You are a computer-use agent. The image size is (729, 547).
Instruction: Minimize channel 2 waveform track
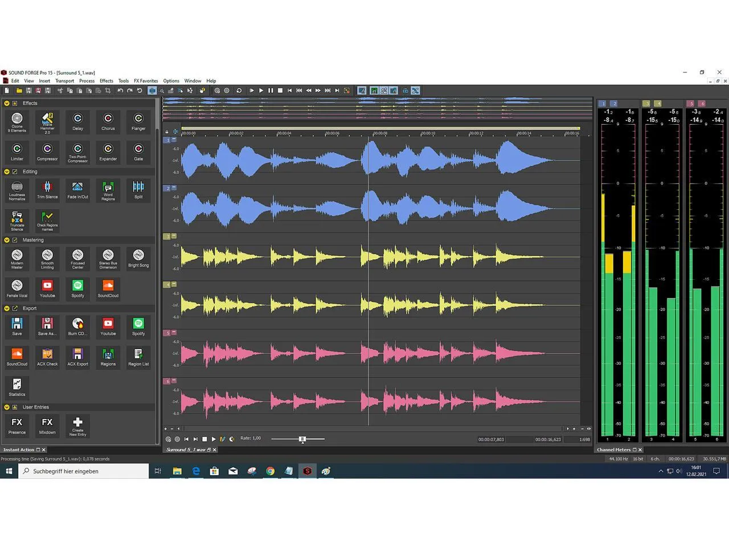tap(174, 187)
